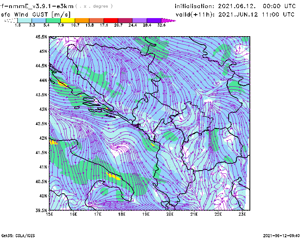Click the 18E longitude label
The width and height of the screenshot is (308, 238).
tap(122, 214)
